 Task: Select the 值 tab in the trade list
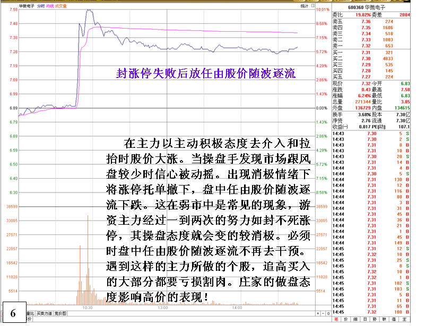point(394,319)
